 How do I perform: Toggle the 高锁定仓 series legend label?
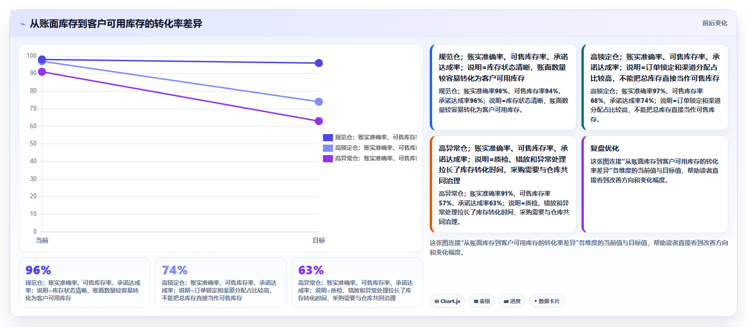(x=376, y=148)
